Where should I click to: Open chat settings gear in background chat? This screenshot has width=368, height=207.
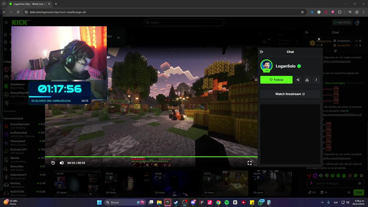click(x=349, y=192)
